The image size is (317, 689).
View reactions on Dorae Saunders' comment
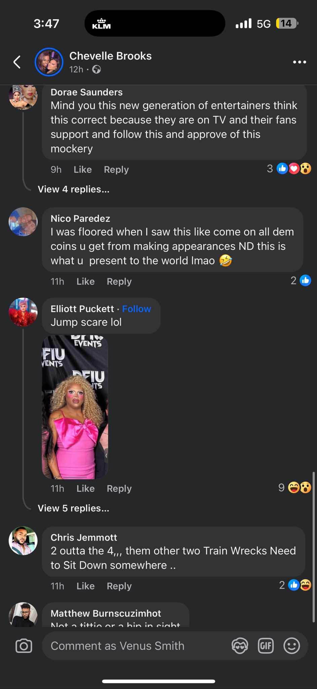(x=289, y=169)
